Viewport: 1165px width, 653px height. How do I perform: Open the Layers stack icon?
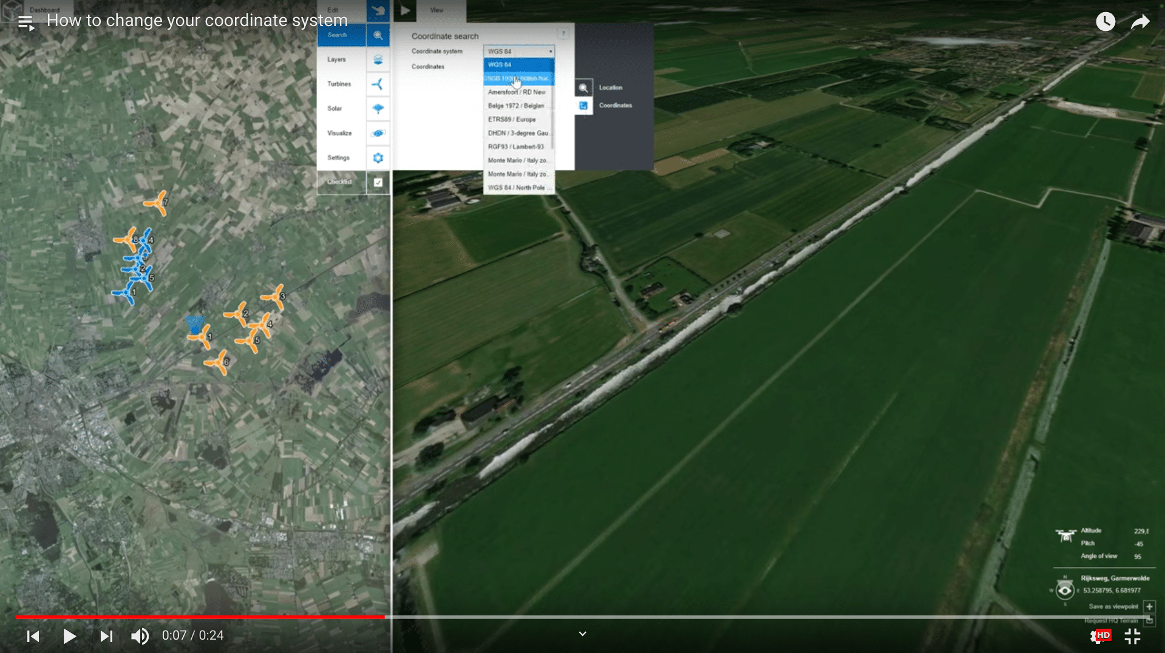(378, 59)
